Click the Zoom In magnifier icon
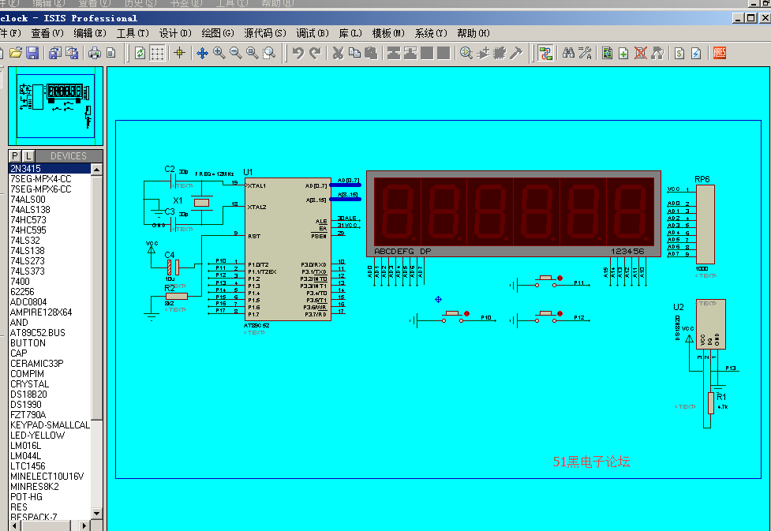The image size is (771, 531). click(x=219, y=53)
